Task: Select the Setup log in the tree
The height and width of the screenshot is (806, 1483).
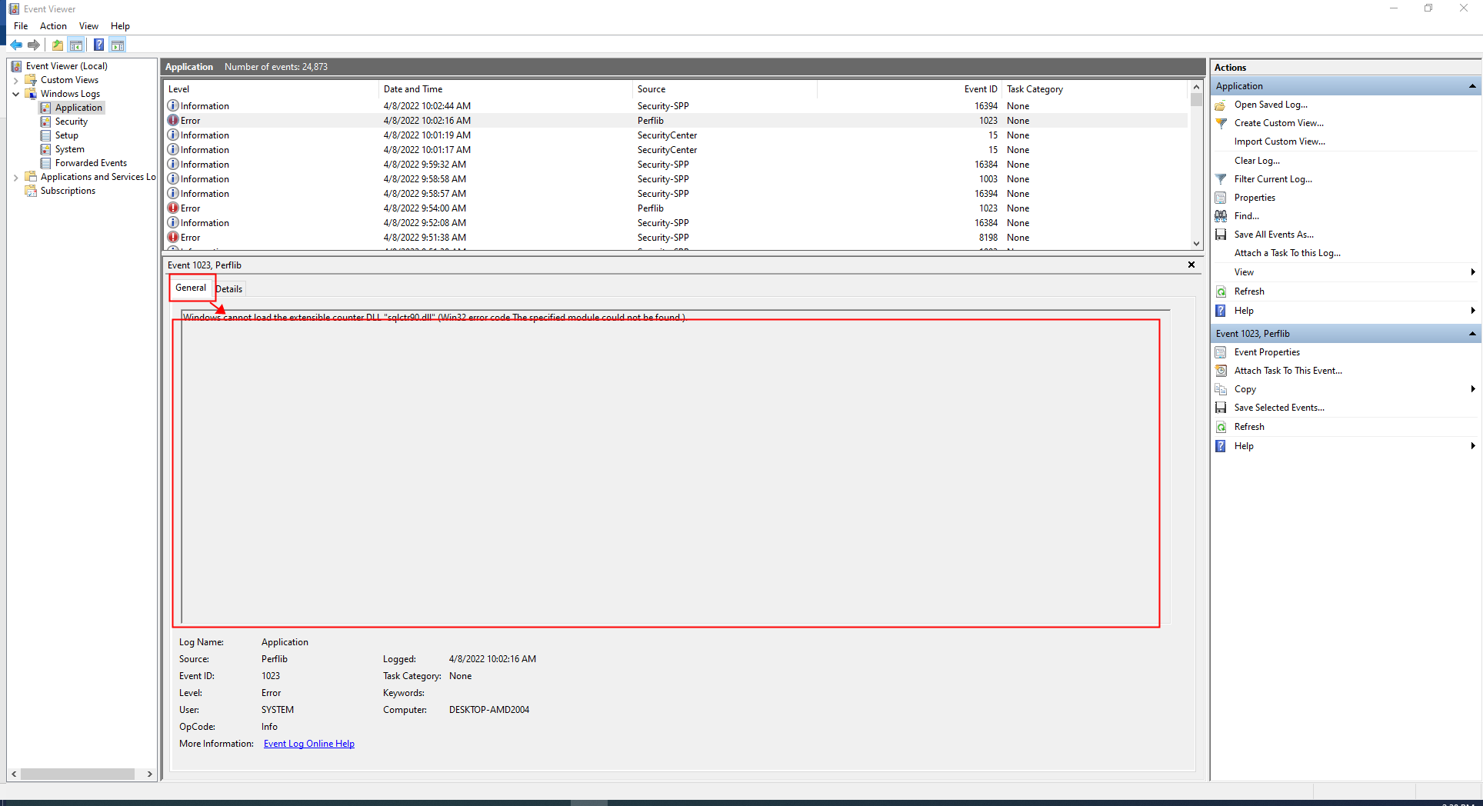Action: (x=66, y=135)
